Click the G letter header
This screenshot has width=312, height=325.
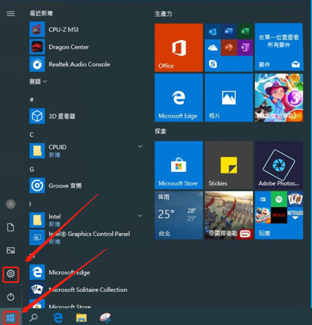[x=32, y=169]
